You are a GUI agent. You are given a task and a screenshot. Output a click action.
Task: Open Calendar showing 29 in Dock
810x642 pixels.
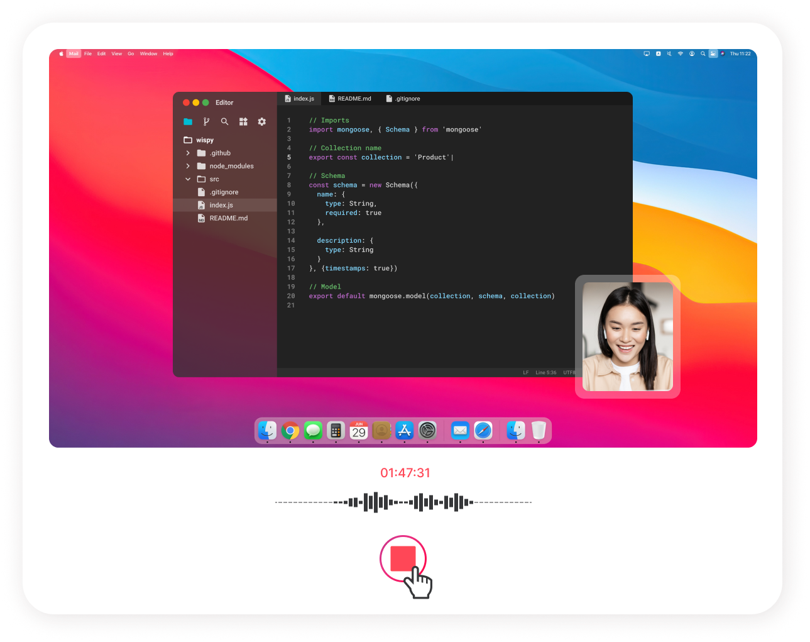(x=359, y=430)
